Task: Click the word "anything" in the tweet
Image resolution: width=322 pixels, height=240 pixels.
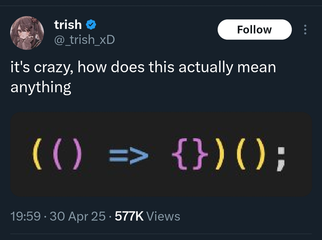Action: point(41,88)
